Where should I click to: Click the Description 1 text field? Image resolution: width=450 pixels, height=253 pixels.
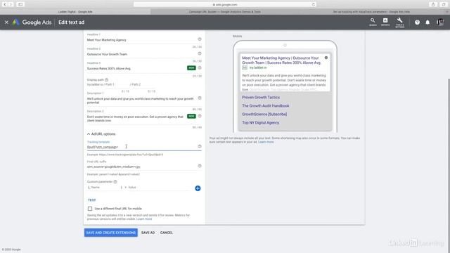pos(141,100)
